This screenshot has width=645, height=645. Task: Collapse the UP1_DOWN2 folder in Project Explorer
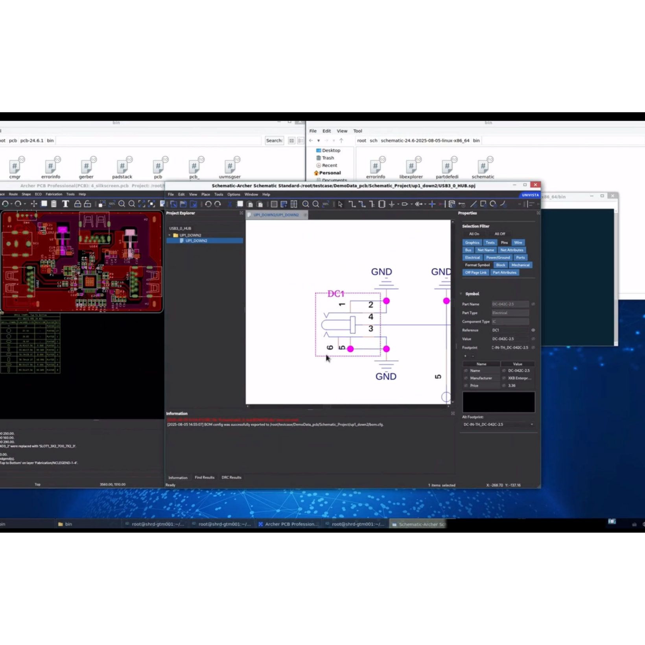170,235
